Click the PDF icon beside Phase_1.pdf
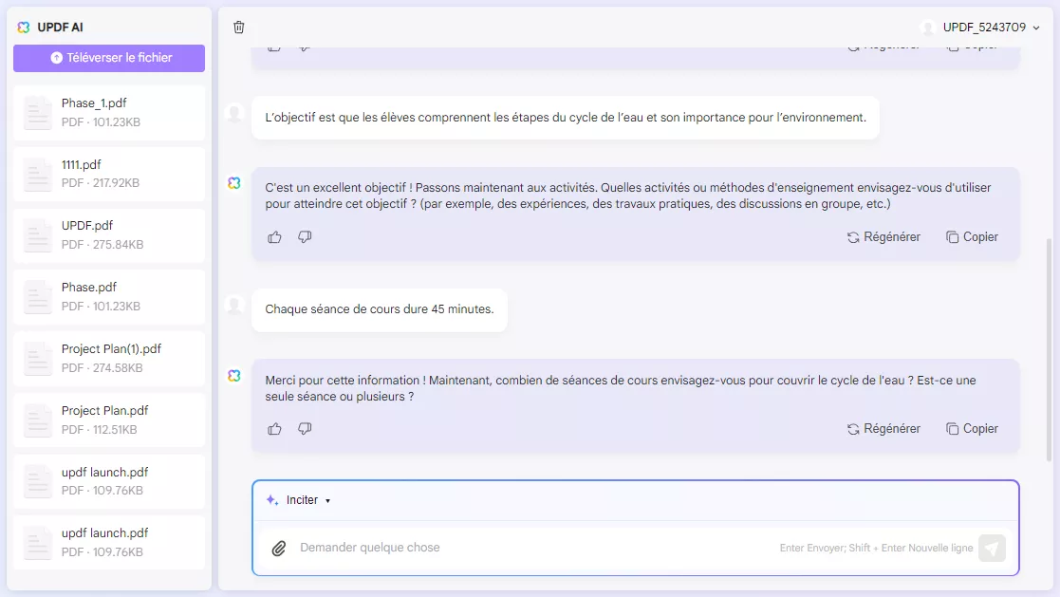1060x597 pixels. click(37, 111)
